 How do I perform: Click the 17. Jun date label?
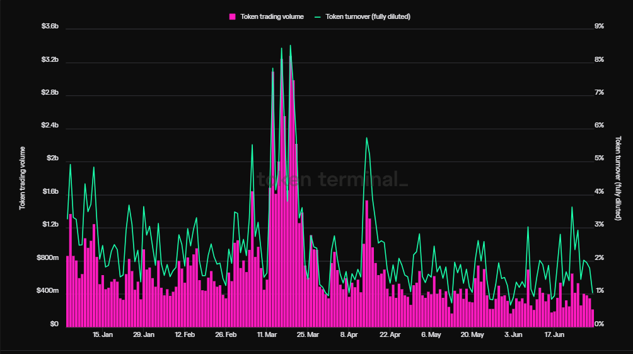pyautogui.click(x=554, y=334)
